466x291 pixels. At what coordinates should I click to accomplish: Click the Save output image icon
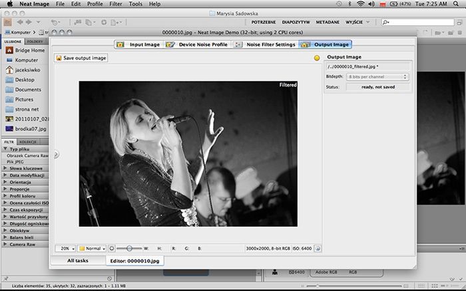pos(59,58)
